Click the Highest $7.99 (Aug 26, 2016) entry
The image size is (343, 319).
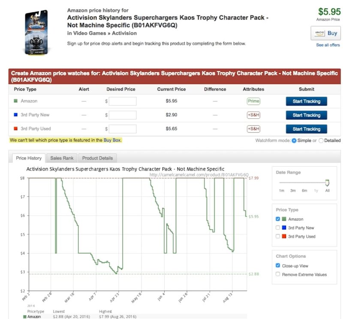click(x=117, y=316)
